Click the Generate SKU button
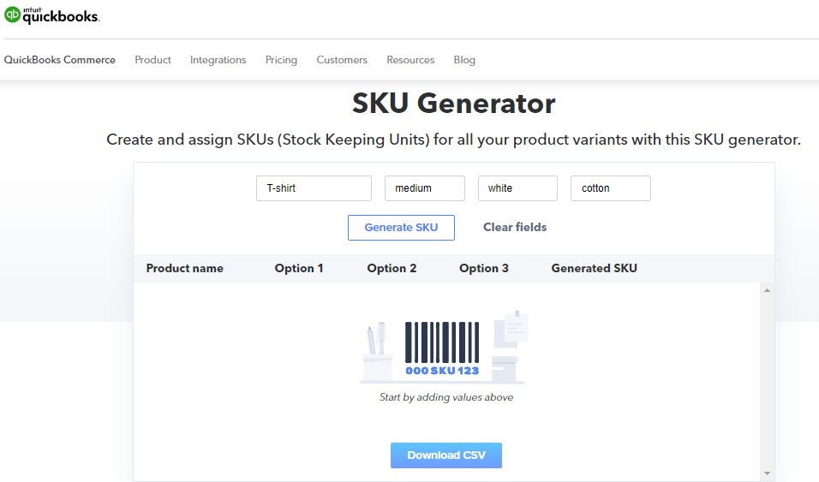819x482 pixels. coord(401,228)
